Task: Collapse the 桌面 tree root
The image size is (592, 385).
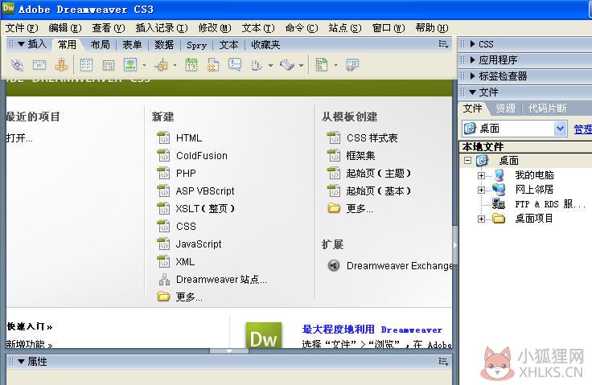Action: pyautogui.click(x=468, y=161)
